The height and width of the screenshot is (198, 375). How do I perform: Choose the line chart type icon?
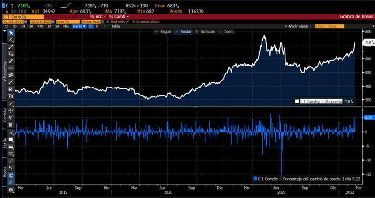click(92, 27)
